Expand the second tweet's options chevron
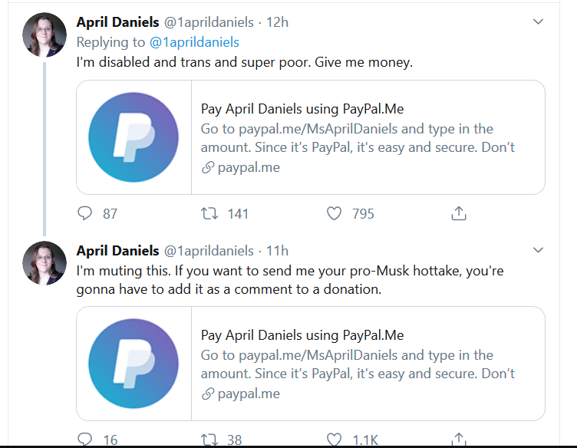Image resolution: width=577 pixels, height=448 pixels. click(538, 251)
